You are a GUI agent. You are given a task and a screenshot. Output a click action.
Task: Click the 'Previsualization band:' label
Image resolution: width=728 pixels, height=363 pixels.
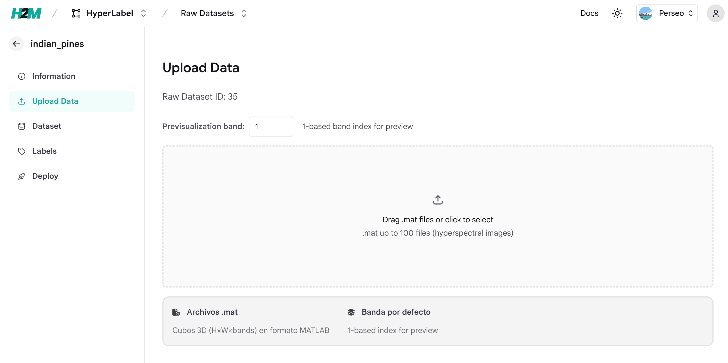pos(203,126)
